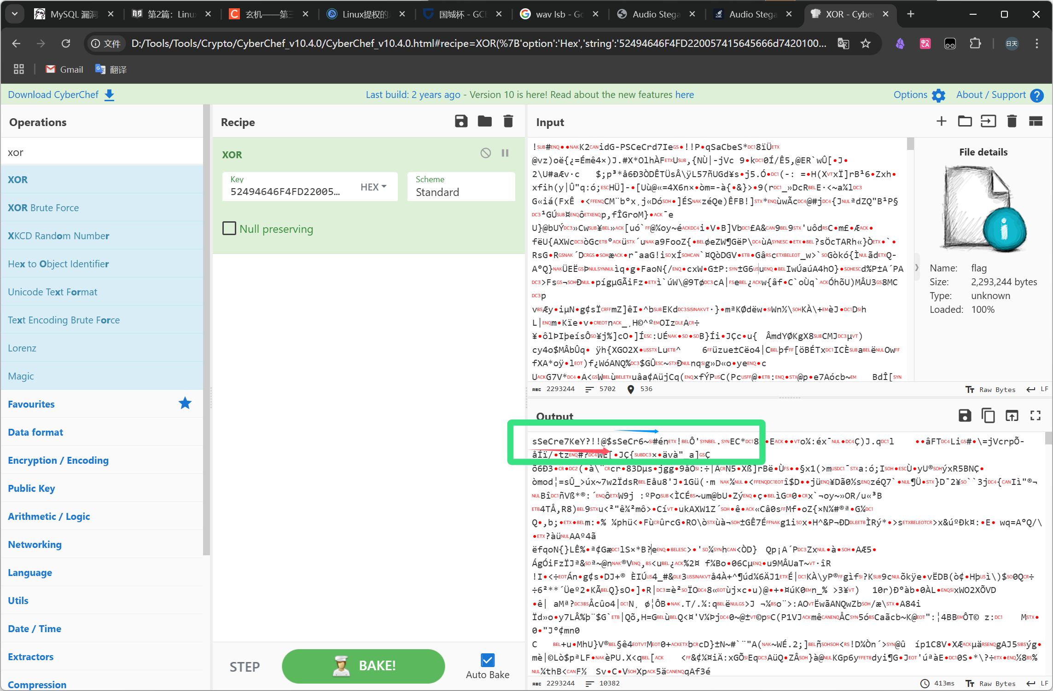This screenshot has height=691, width=1053.
Task: Change input LF end-of-line sequence
Action: pyautogui.click(x=1037, y=389)
